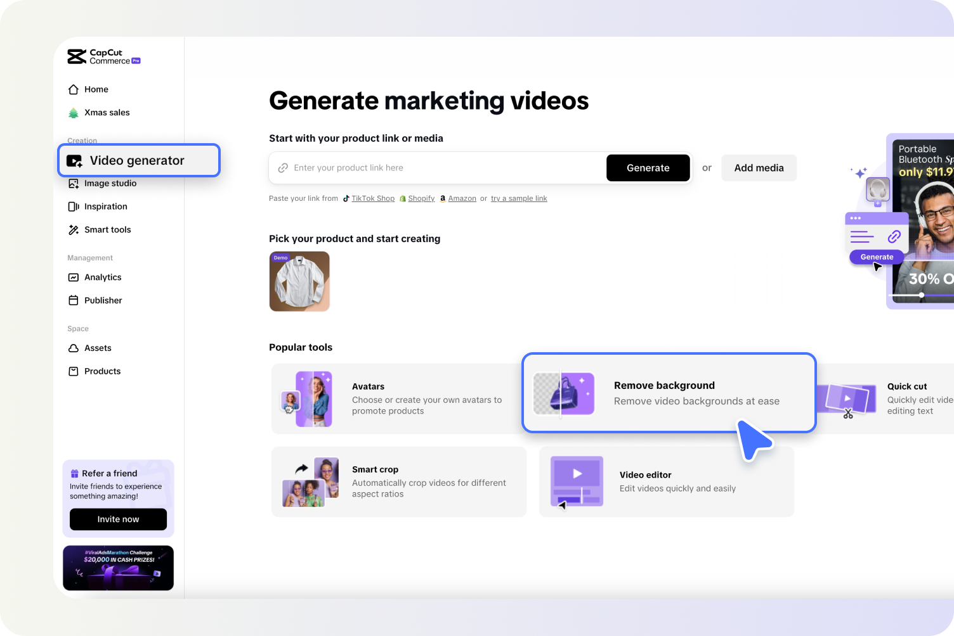This screenshot has width=954, height=636.
Task: Click the Avatars tool illustration
Action: pos(307,399)
